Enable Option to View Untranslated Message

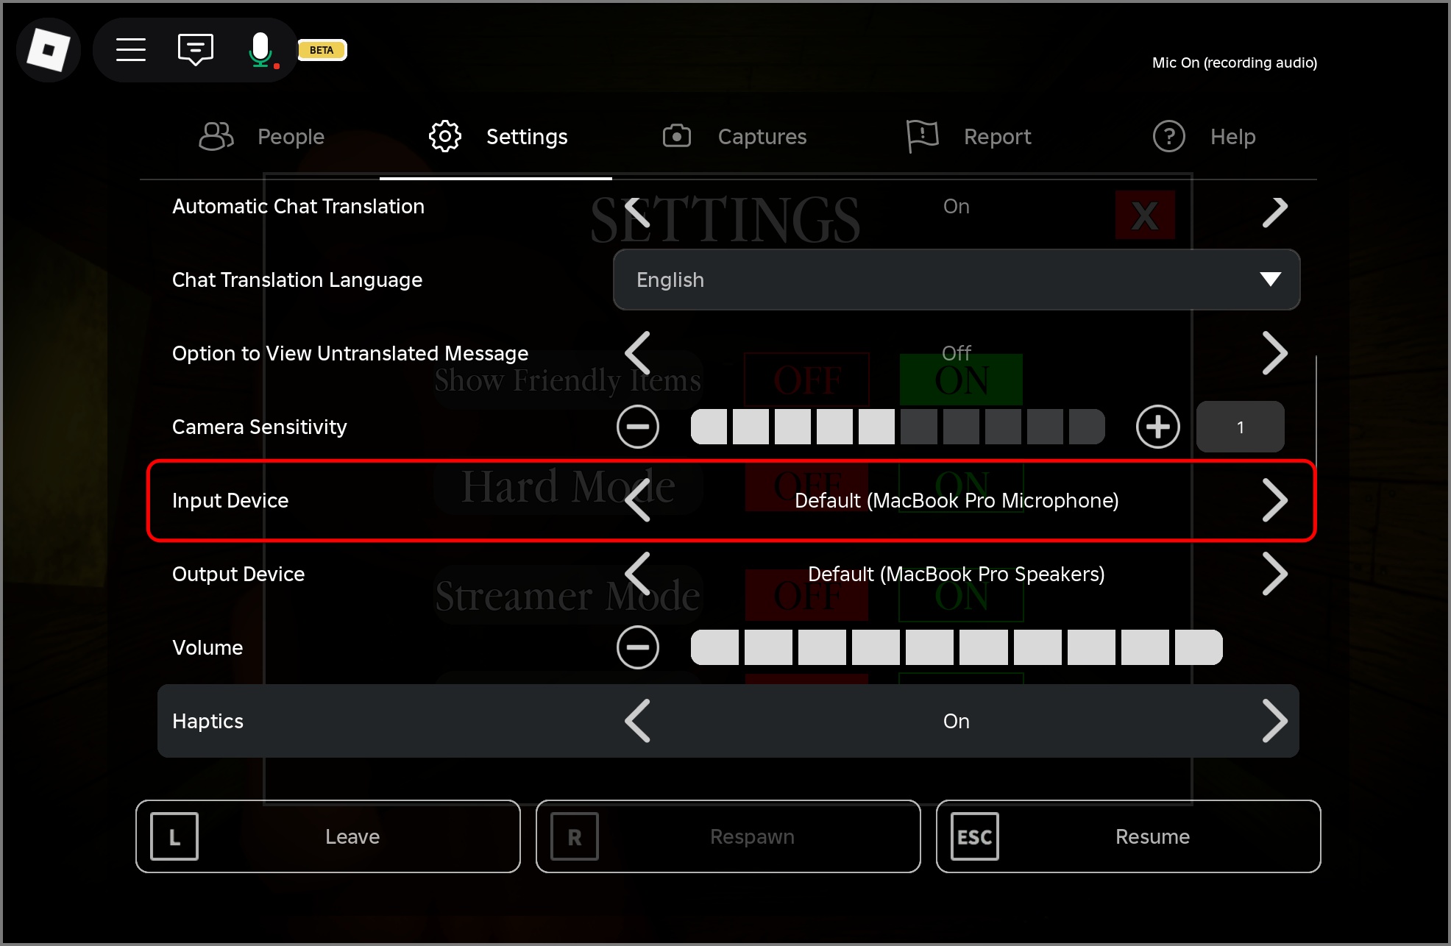tap(1275, 353)
